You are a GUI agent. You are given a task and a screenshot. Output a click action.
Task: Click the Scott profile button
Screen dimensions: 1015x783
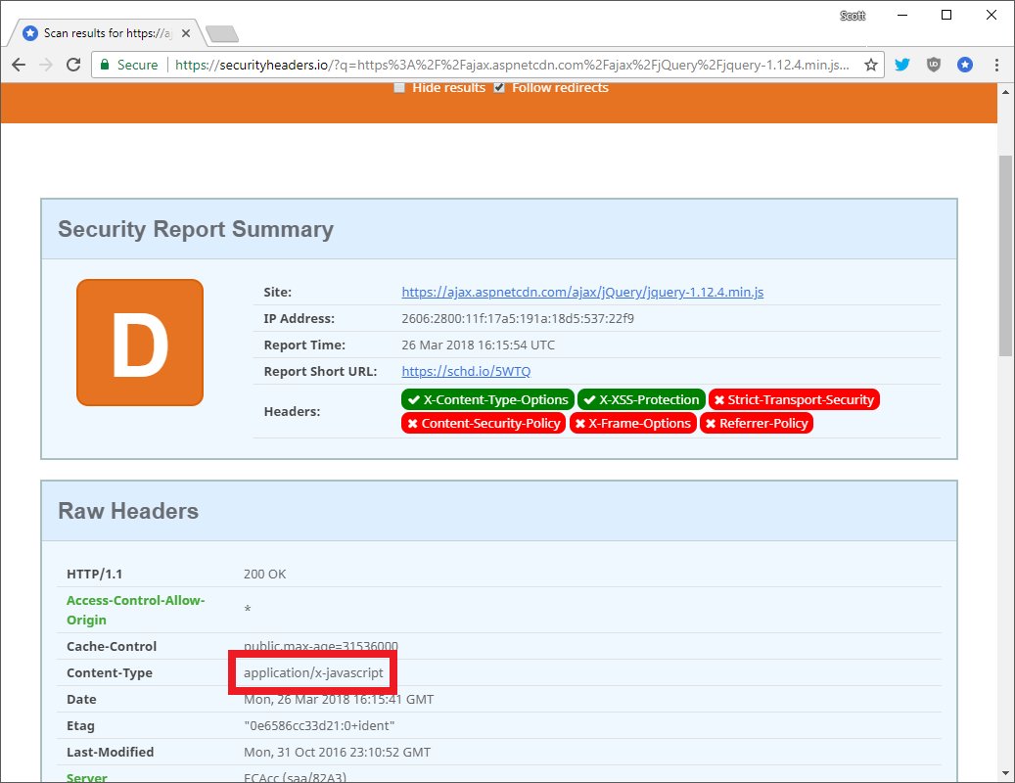(852, 16)
